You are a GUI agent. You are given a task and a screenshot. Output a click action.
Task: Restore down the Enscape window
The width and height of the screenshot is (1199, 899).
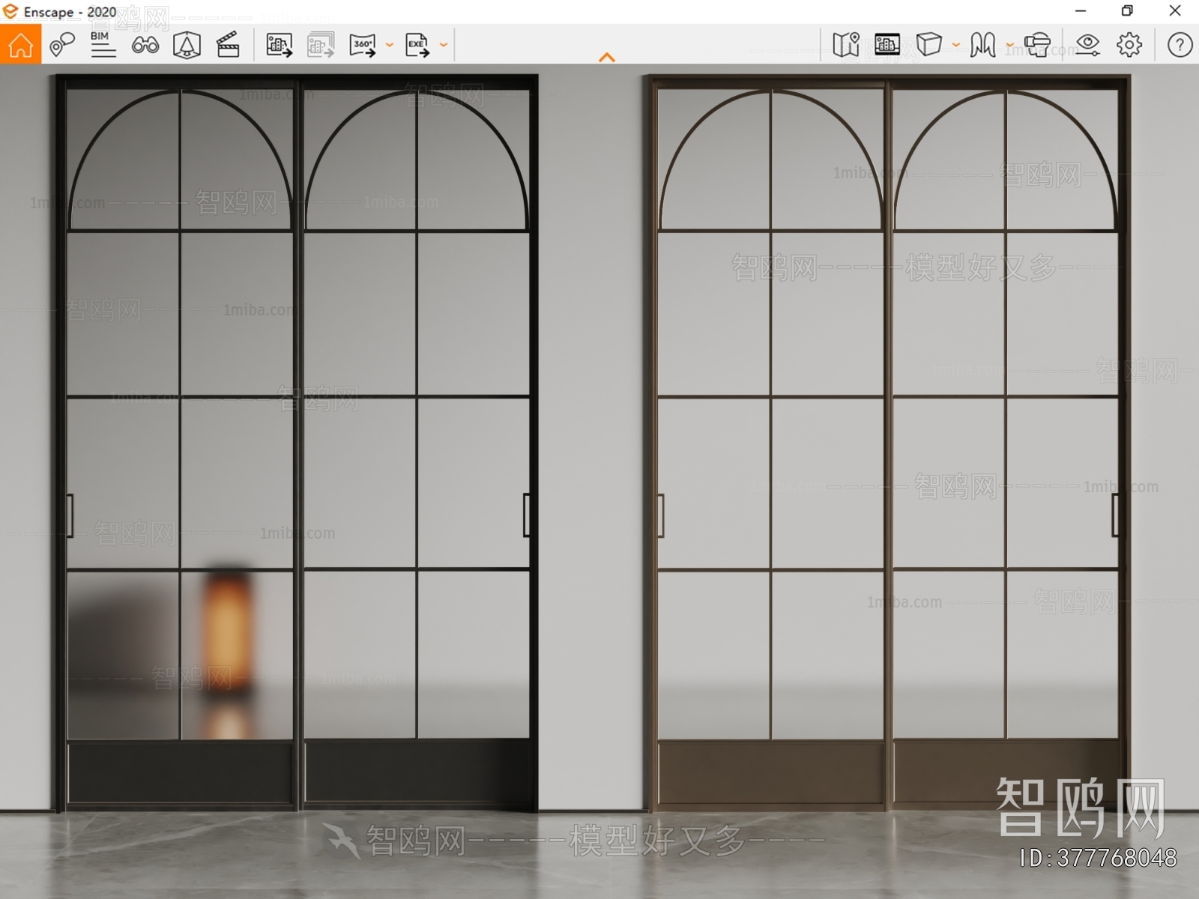[x=1127, y=11]
